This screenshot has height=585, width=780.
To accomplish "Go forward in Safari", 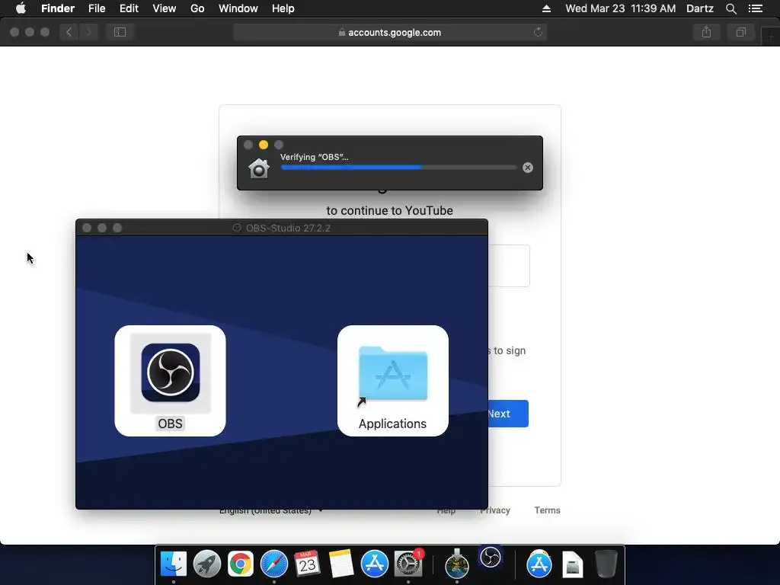I will 88,32.
